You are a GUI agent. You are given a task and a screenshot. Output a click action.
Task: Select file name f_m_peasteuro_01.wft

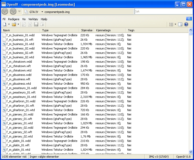tap(21, 92)
